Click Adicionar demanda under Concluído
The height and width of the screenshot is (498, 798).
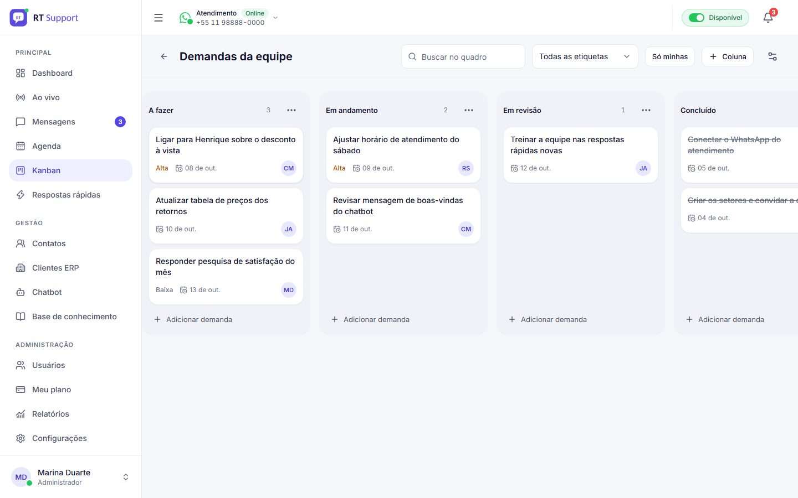pyautogui.click(x=739, y=319)
